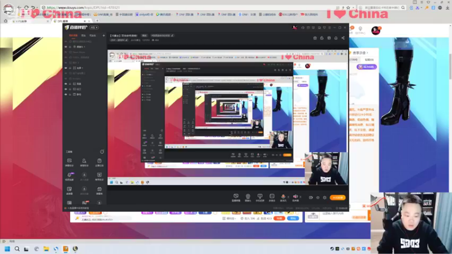Add webcam source from bottom bar of front window
The height and width of the screenshot is (254, 452).
point(248,197)
